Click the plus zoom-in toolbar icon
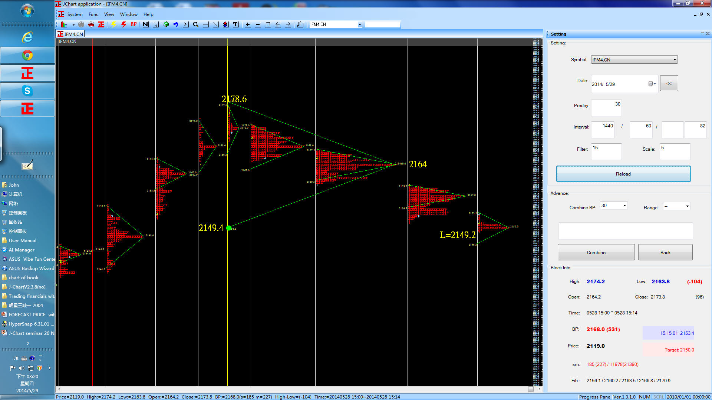712x400 pixels. 248,24
